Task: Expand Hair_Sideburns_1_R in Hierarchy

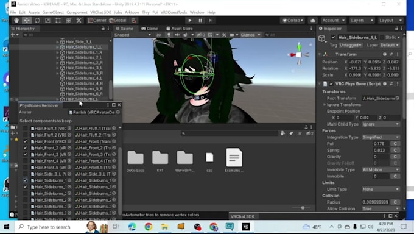Action: click(57, 52)
